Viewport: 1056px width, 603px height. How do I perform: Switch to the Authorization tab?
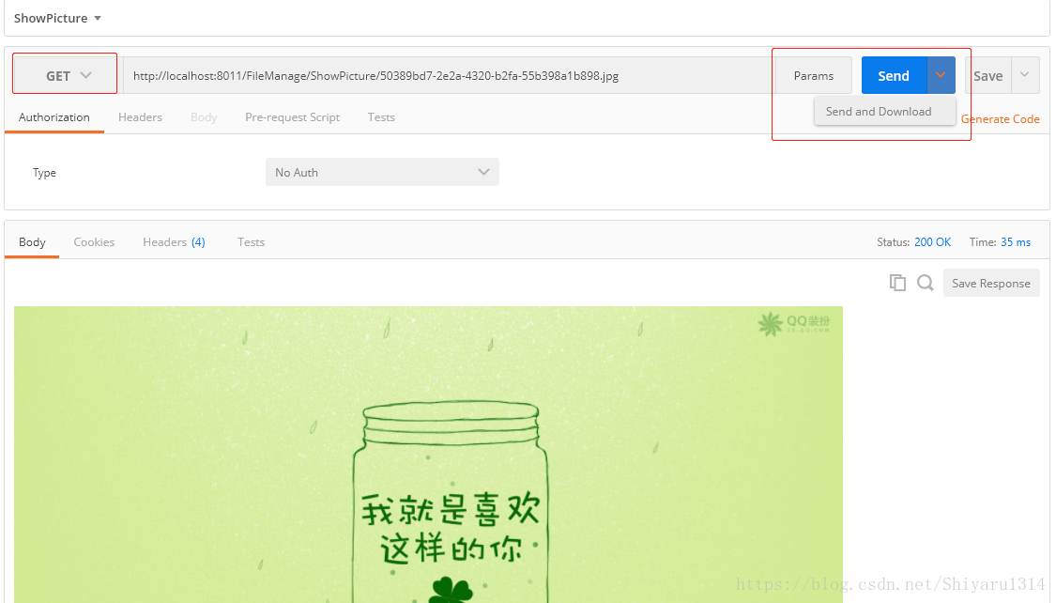tap(54, 117)
